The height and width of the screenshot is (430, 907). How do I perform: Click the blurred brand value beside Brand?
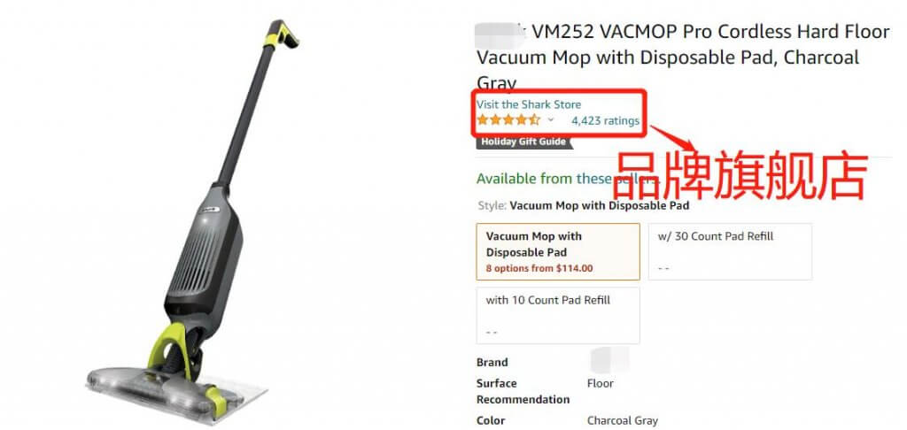[609, 361]
